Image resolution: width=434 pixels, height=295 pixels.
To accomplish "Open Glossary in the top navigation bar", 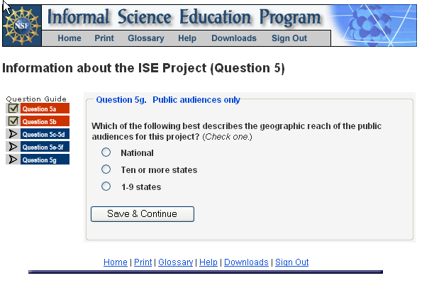I will 145,38.
